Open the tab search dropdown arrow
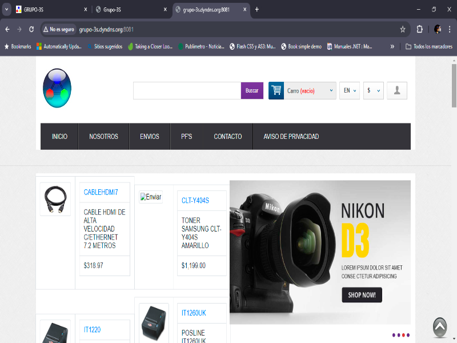 (x=6, y=10)
